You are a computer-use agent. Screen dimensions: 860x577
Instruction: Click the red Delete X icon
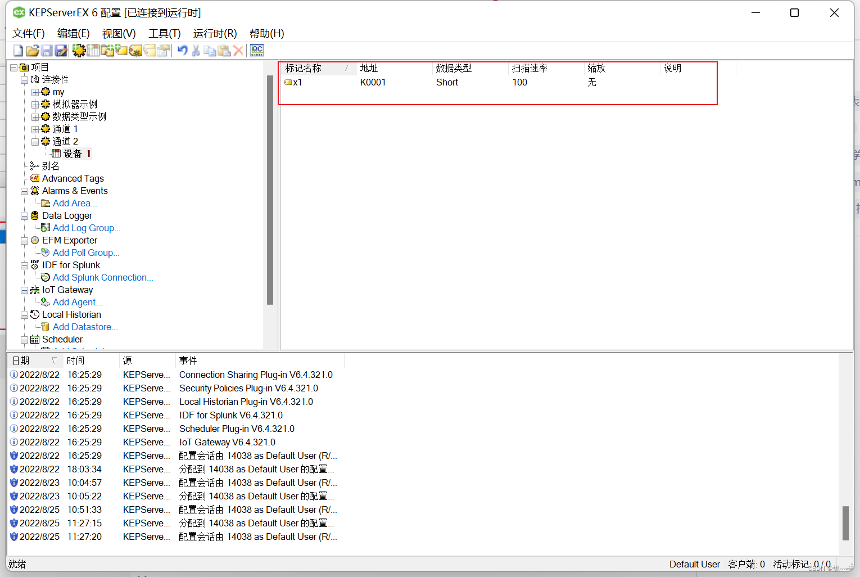coord(238,51)
